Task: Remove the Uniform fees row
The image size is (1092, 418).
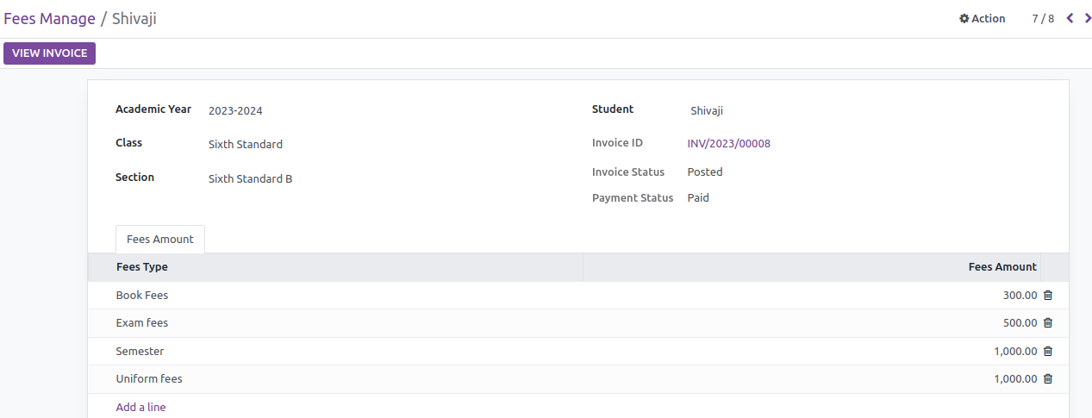Action: coord(1048,379)
